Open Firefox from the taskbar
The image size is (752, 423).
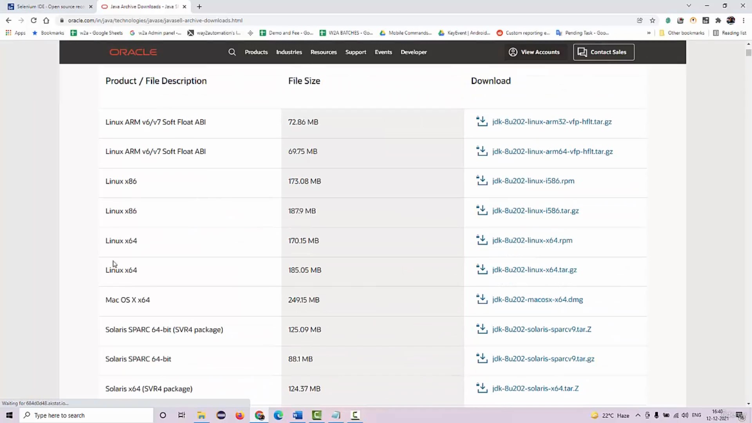click(x=240, y=415)
